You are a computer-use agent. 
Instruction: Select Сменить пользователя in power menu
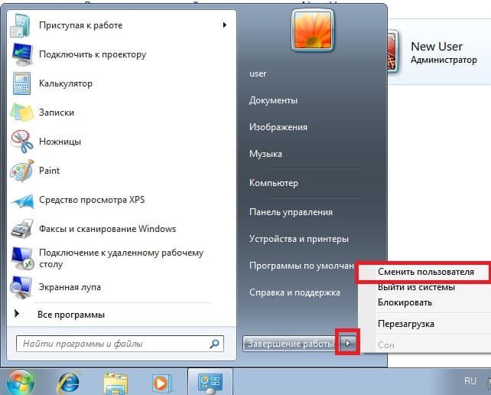pyautogui.click(x=426, y=272)
